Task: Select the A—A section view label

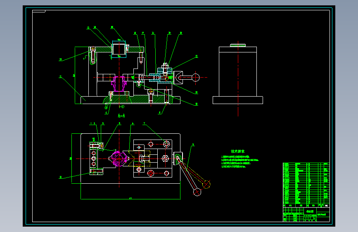Action: pos(121,116)
